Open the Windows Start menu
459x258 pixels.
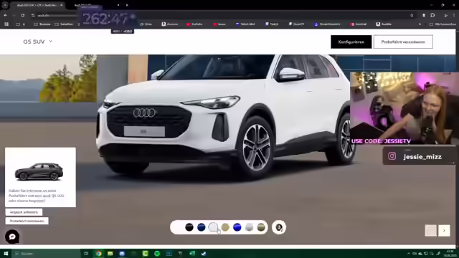coord(6,253)
